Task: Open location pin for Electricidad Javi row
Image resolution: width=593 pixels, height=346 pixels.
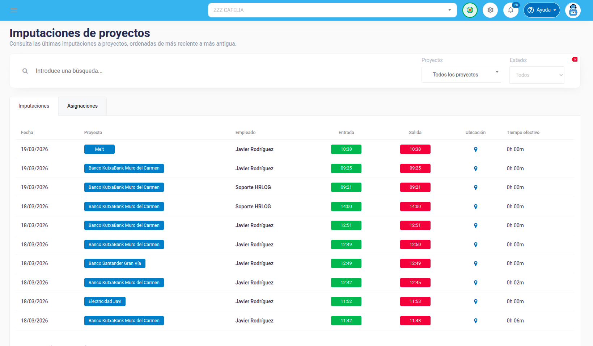Action: (475, 301)
